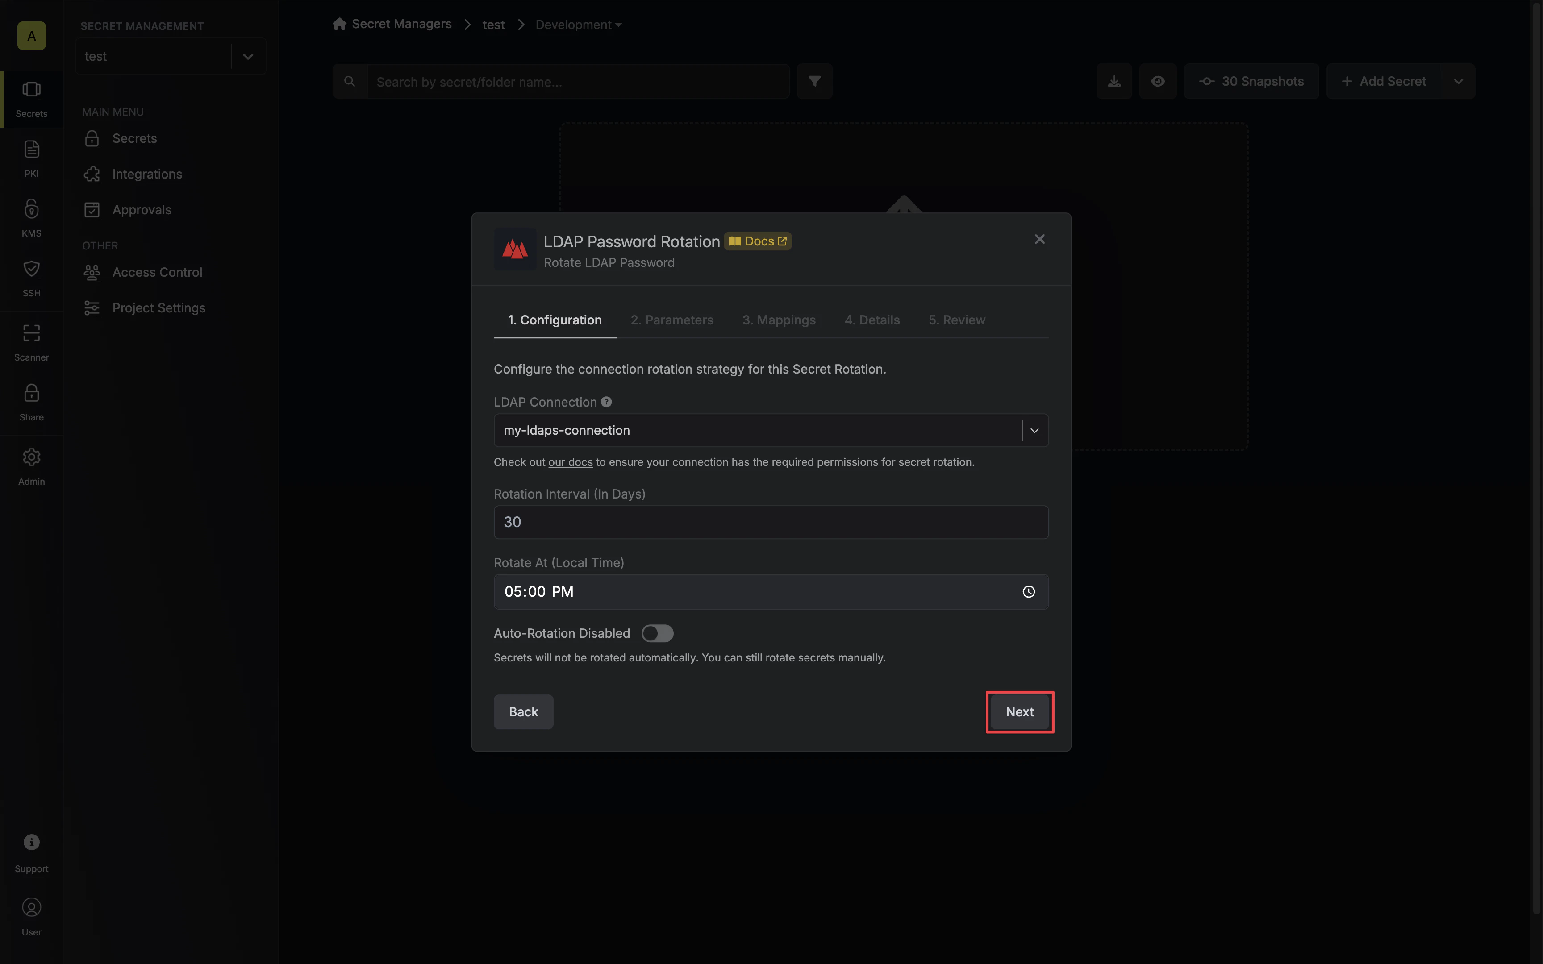
Task: Go to the test breadcrumb link
Action: tap(493, 24)
